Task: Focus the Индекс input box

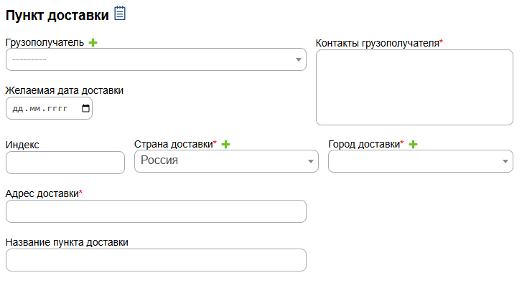Action: 65,163
